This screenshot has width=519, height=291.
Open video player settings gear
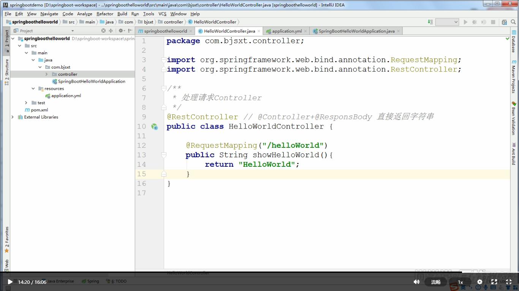[x=479, y=282]
